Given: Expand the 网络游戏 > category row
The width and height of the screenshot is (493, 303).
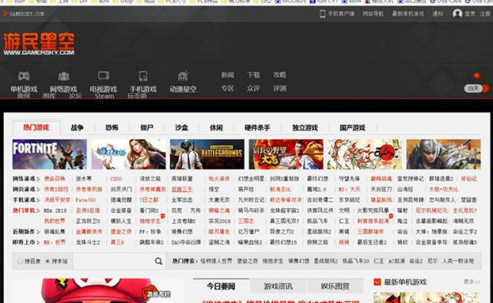Looking at the screenshot, I should click(x=26, y=178).
